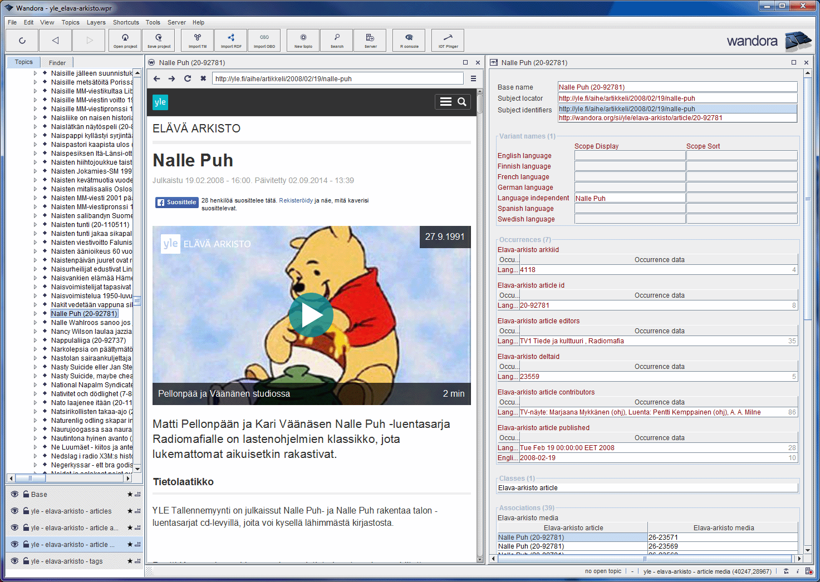Expand the Nappulaliiga (20-92737) tree node
Image resolution: width=820 pixels, height=582 pixels.
pos(35,341)
